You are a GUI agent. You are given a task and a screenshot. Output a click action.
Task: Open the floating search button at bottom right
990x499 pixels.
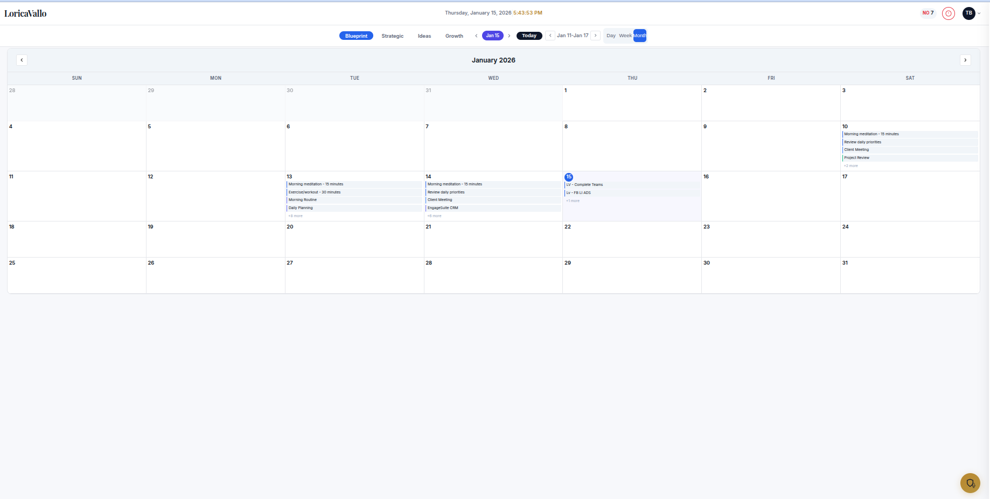(970, 483)
